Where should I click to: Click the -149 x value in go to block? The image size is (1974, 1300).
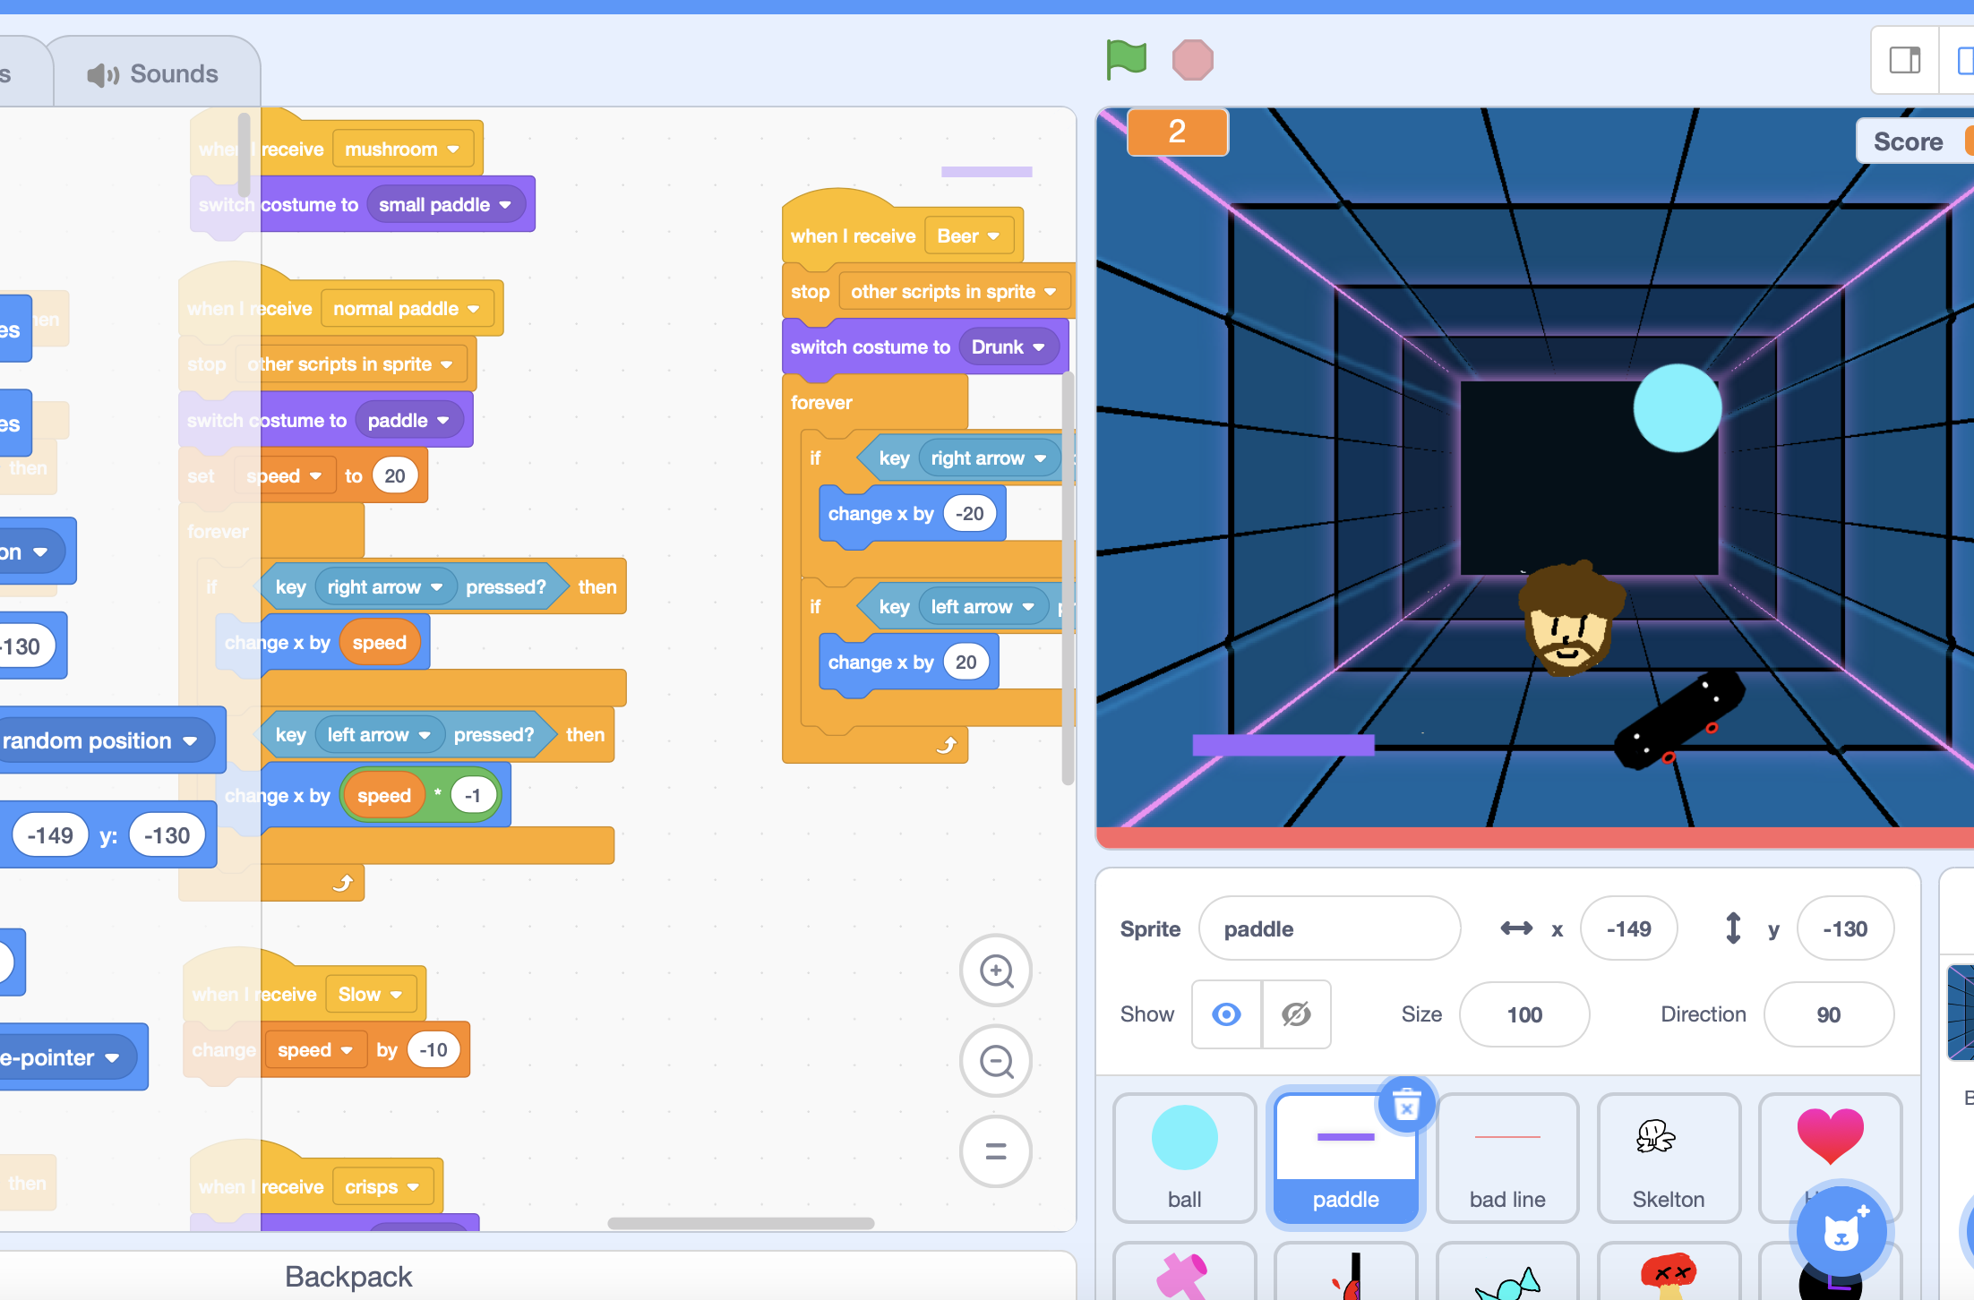(50, 836)
